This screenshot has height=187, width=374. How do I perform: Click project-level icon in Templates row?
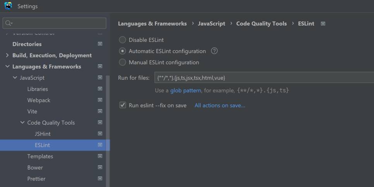pos(100,156)
